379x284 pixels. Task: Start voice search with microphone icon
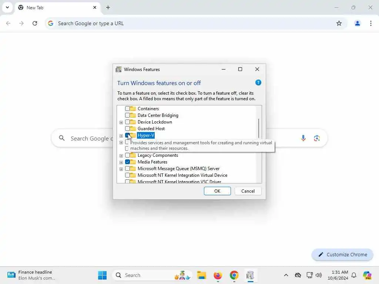click(x=303, y=138)
